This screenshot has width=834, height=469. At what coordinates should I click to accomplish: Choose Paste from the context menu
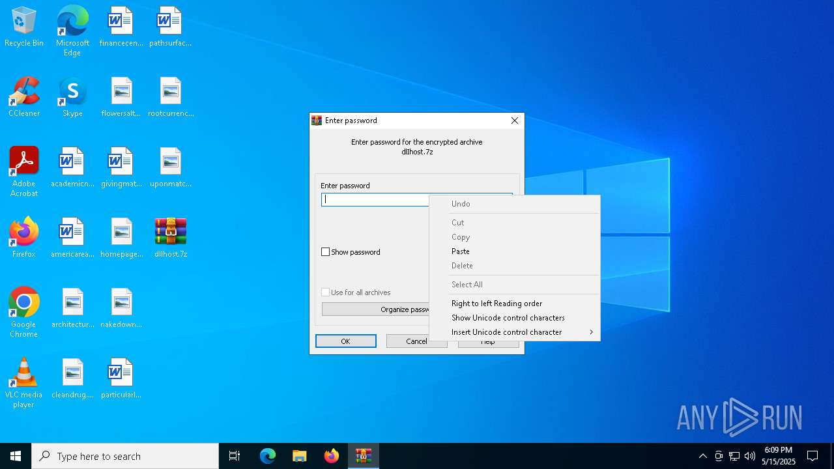(515, 251)
